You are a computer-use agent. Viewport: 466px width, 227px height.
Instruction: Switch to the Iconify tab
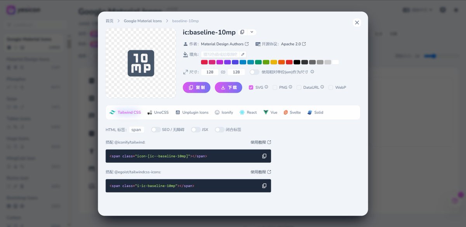pos(224,112)
